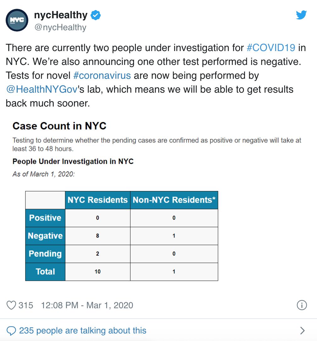Viewport: 317px width, 341px height.
Task: Expand conversation with right chevron arrow
Action: tap(303, 330)
